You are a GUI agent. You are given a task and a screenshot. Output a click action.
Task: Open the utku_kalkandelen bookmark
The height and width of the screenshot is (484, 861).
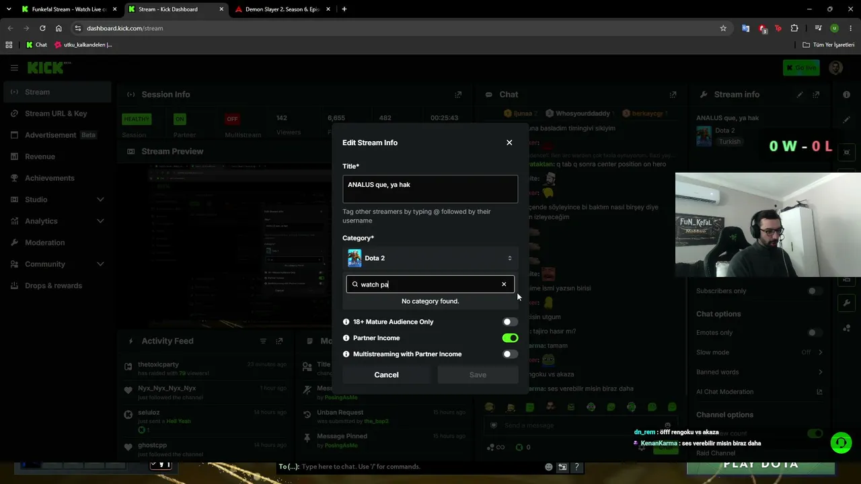click(x=83, y=45)
